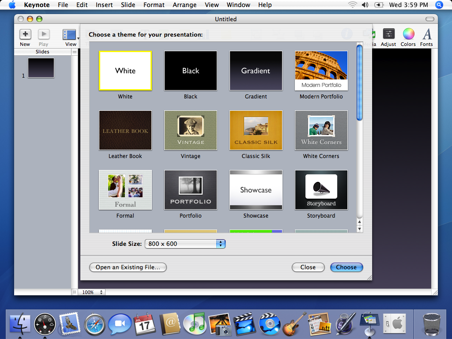Open the Help menu
Viewport: 452px width, 339px height.
coord(265,5)
